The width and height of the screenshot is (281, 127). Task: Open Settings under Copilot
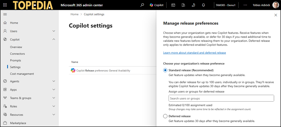(15, 67)
